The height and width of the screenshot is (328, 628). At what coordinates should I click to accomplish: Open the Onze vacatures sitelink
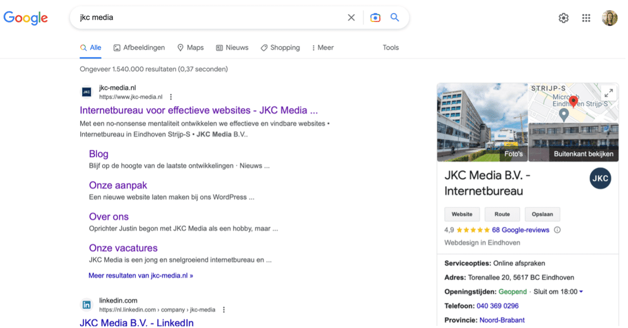click(123, 248)
